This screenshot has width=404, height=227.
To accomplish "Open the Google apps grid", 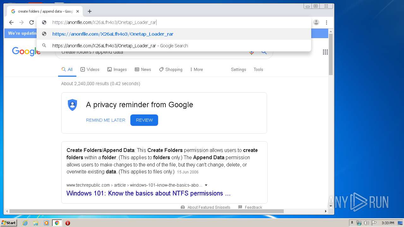I will pos(325,52).
